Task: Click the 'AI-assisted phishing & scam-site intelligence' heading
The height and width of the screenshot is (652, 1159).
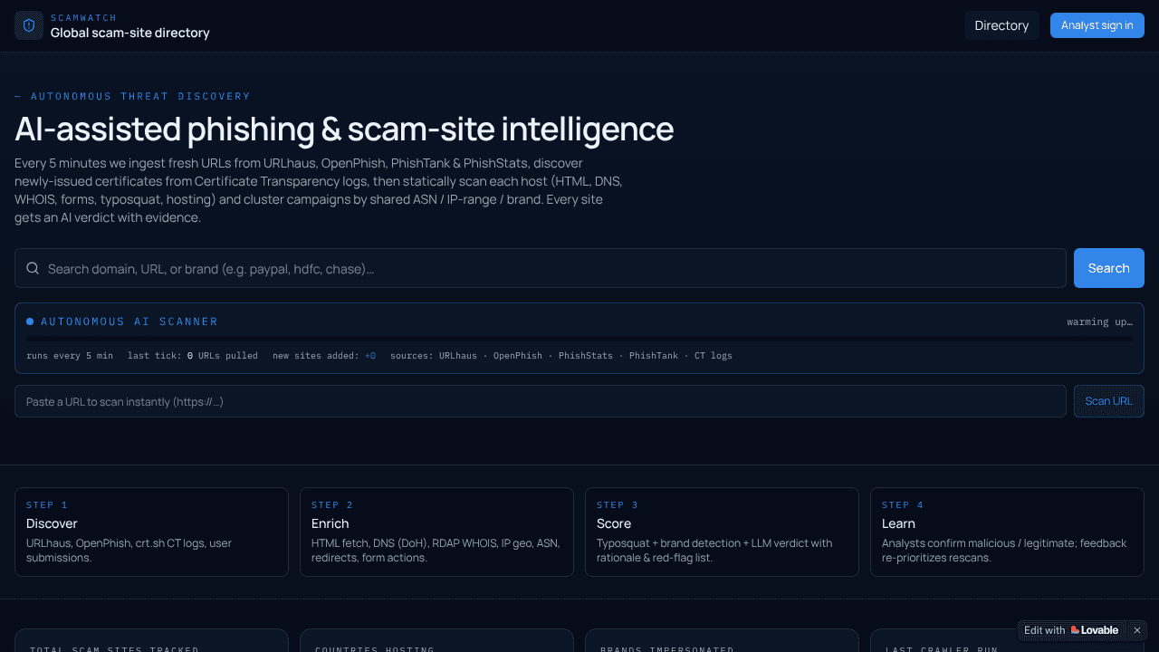Action: coord(344,129)
